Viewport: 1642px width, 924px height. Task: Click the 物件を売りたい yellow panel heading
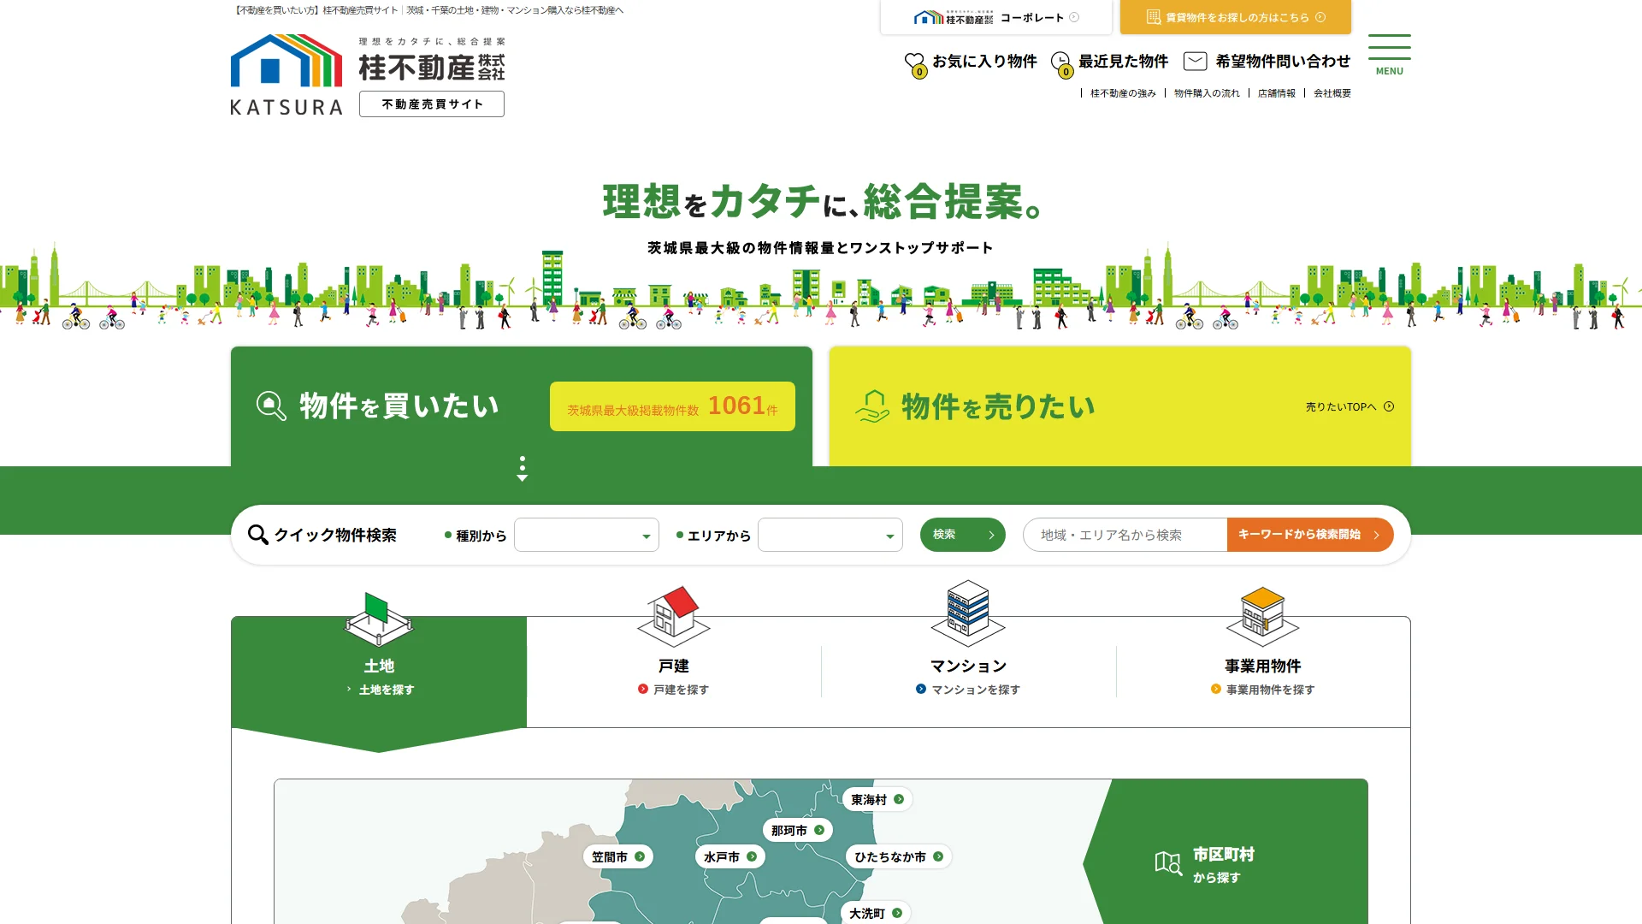[997, 406]
